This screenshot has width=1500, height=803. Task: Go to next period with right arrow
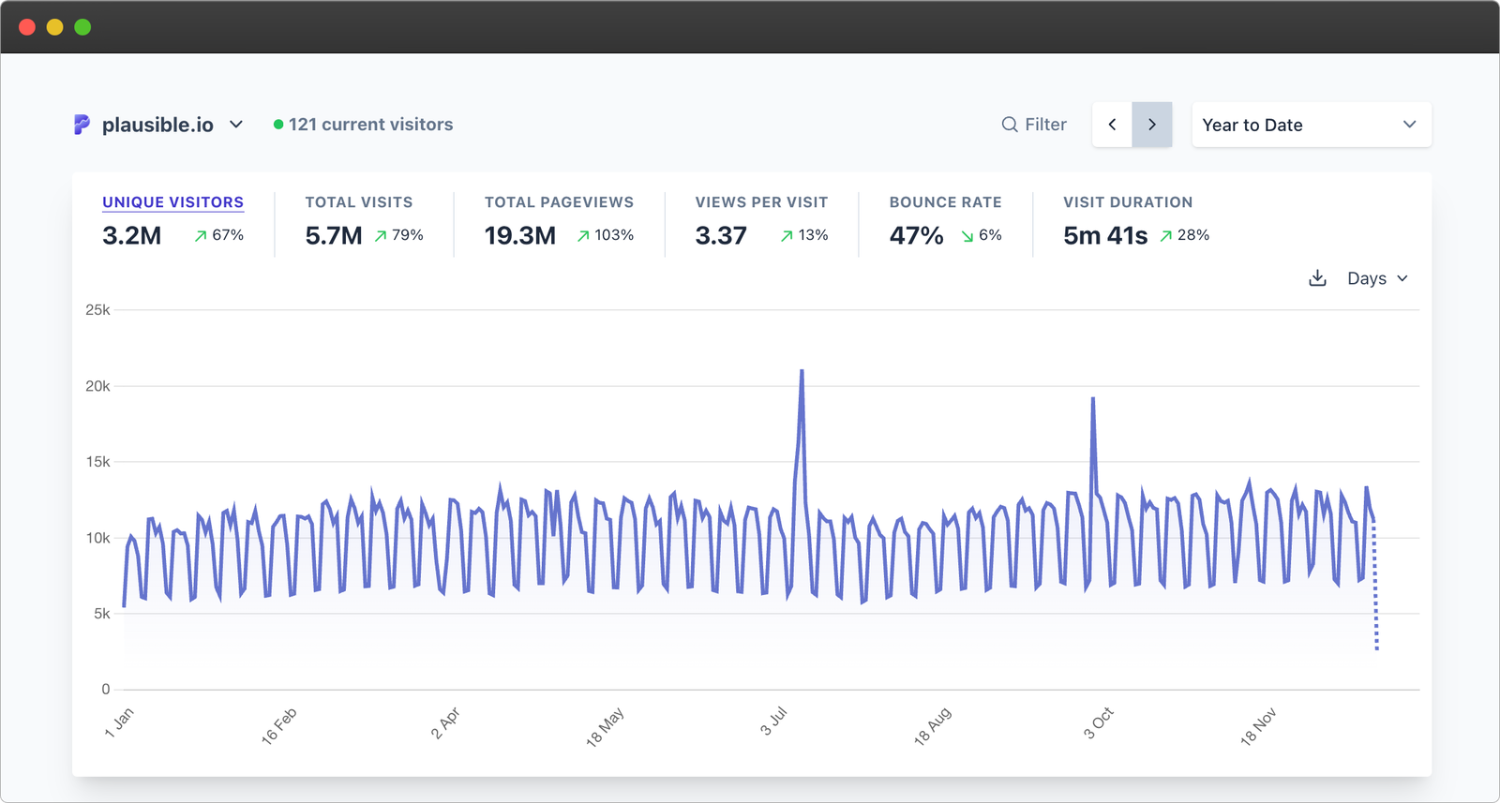coord(1152,125)
